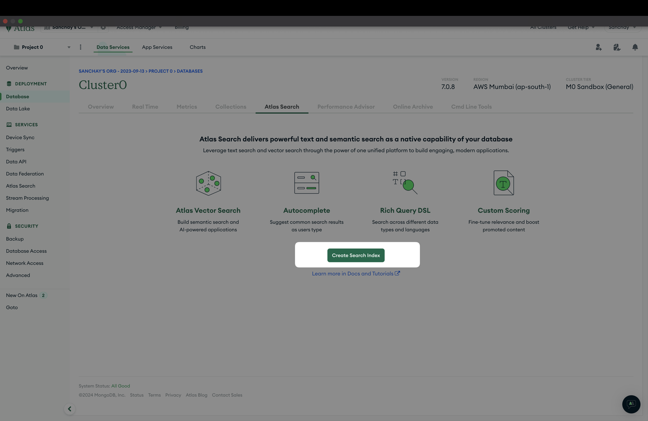Screen dimensions: 648x421
Task: Expand the Project 0 dropdown arrow
Action: click(68, 47)
